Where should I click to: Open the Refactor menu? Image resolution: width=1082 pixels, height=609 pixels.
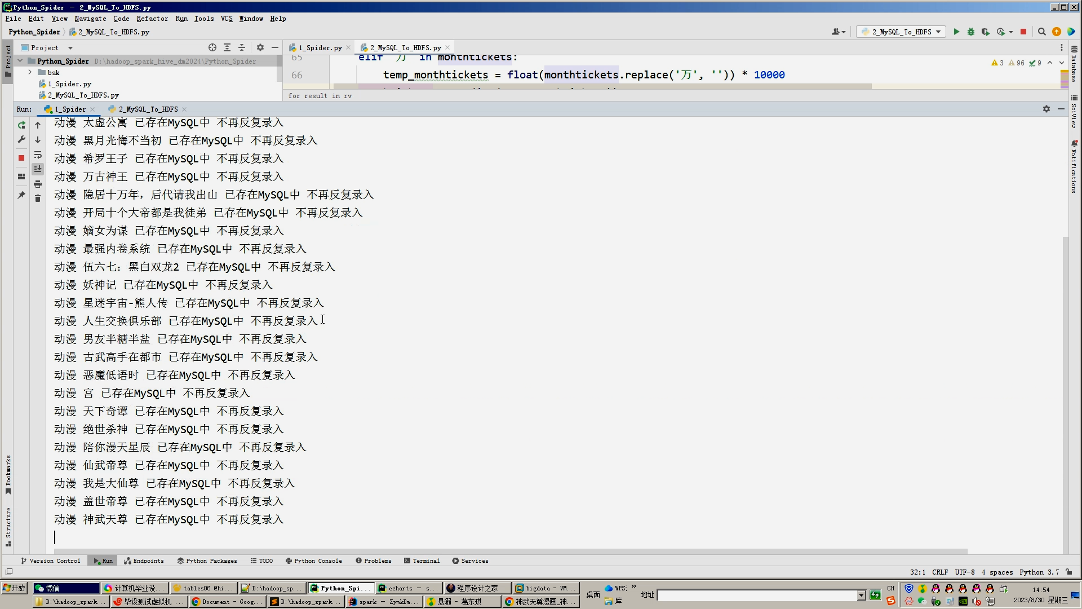pyautogui.click(x=152, y=19)
